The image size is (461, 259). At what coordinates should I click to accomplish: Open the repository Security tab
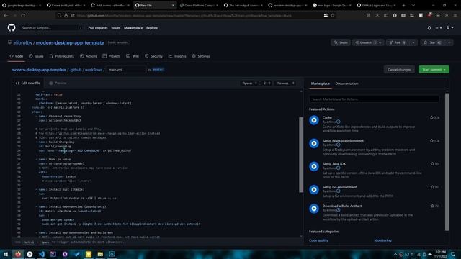153,56
